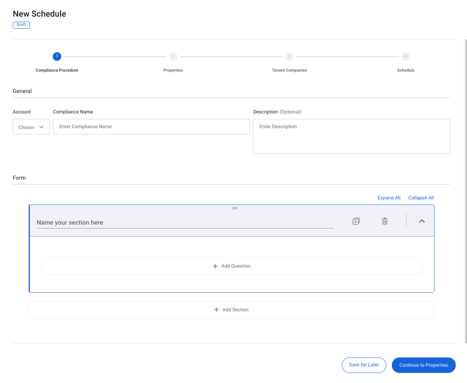Open the Account Choose dropdown
Image resolution: width=467 pixels, height=383 pixels.
click(31, 127)
